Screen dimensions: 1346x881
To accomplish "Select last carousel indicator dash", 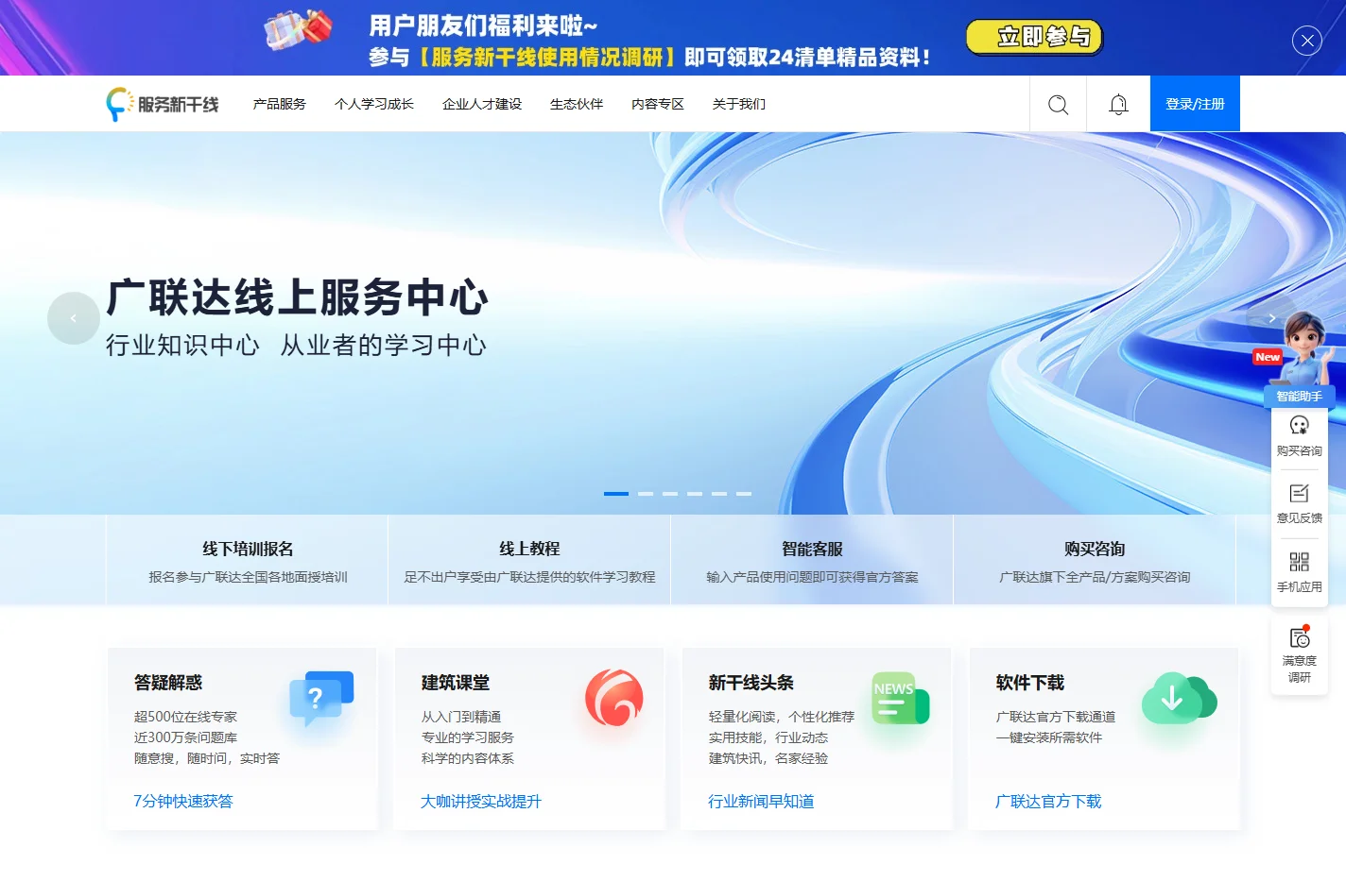I will [744, 494].
